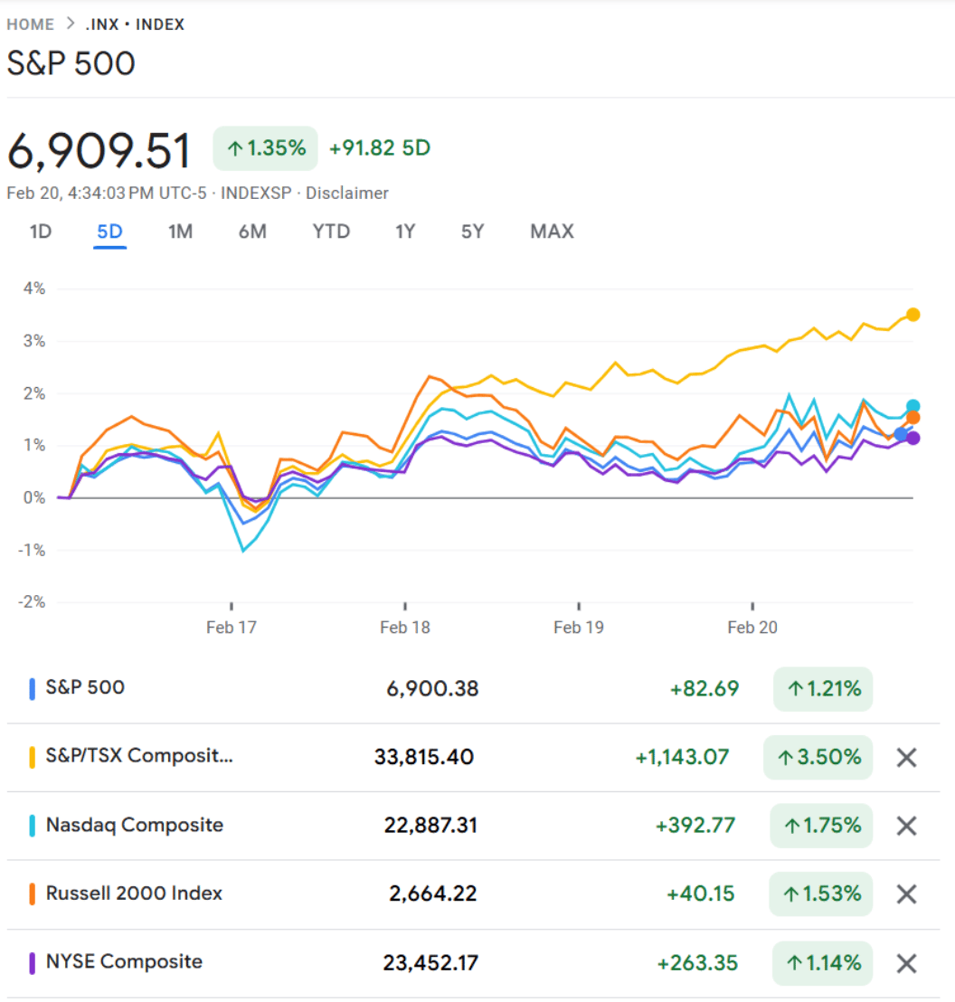The width and height of the screenshot is (955, 1002).
Task: Remove NYSE Composite using its X icon
Action: click(x=906, y=963)
